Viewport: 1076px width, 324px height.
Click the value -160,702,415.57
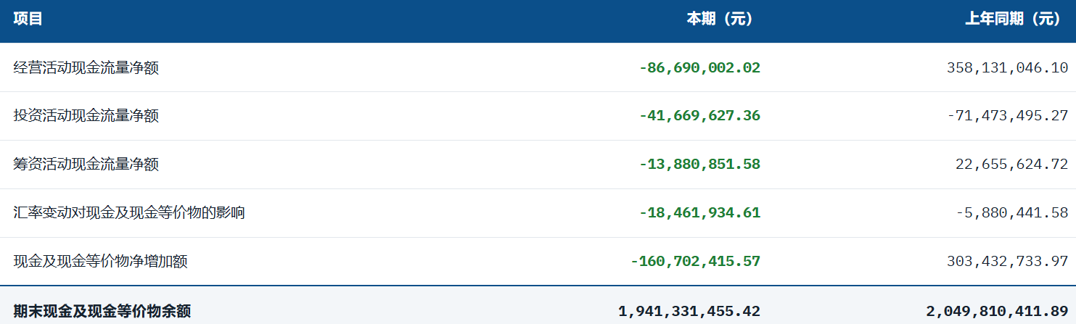695,262
